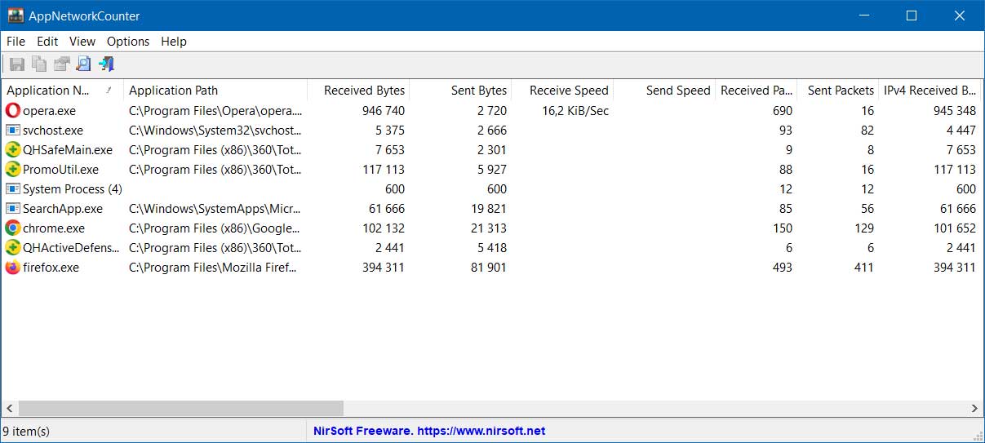Select the chrome.exe row name
The height and width of the screenshot is (443, 985).
pos(54,228)
